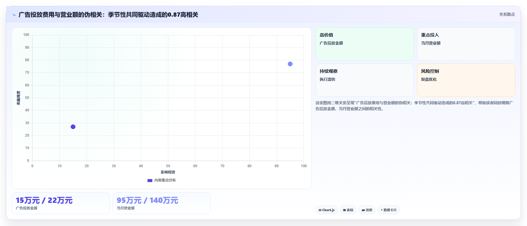Open the 进度 tag chip
Screen dimensions: 527x226
367,210
